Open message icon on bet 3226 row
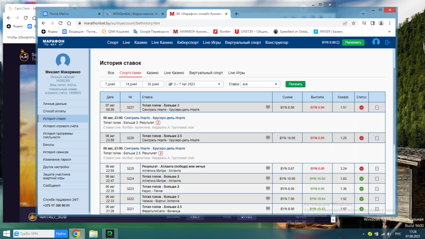Image resolution: width=425 pixels, height=239 pixels. point(268,138)
